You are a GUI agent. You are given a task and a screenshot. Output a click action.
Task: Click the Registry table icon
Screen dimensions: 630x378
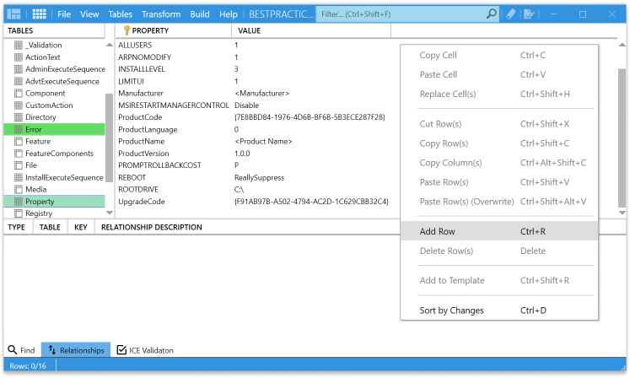[x=18, y=213]
